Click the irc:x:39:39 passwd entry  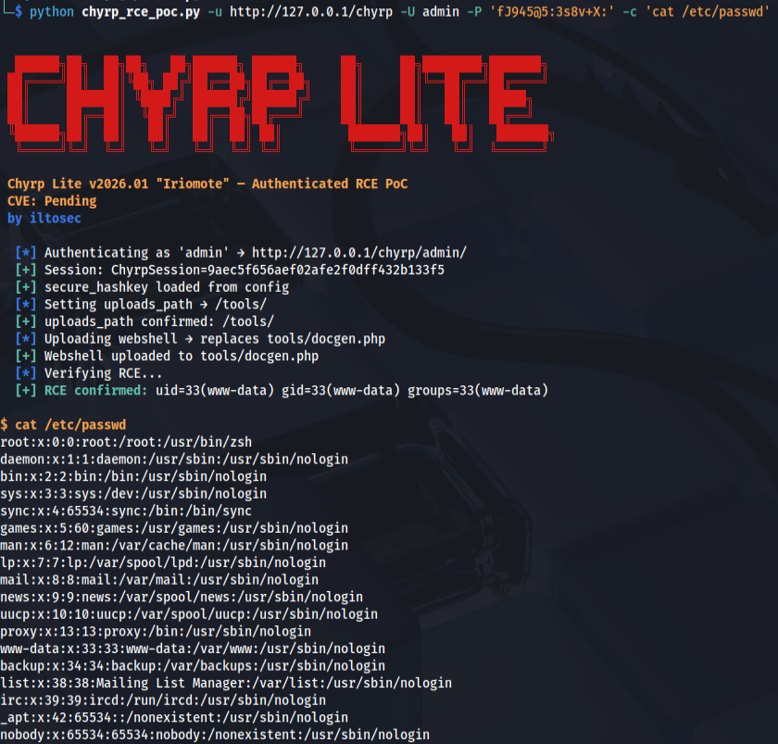[x=163, y=700]
